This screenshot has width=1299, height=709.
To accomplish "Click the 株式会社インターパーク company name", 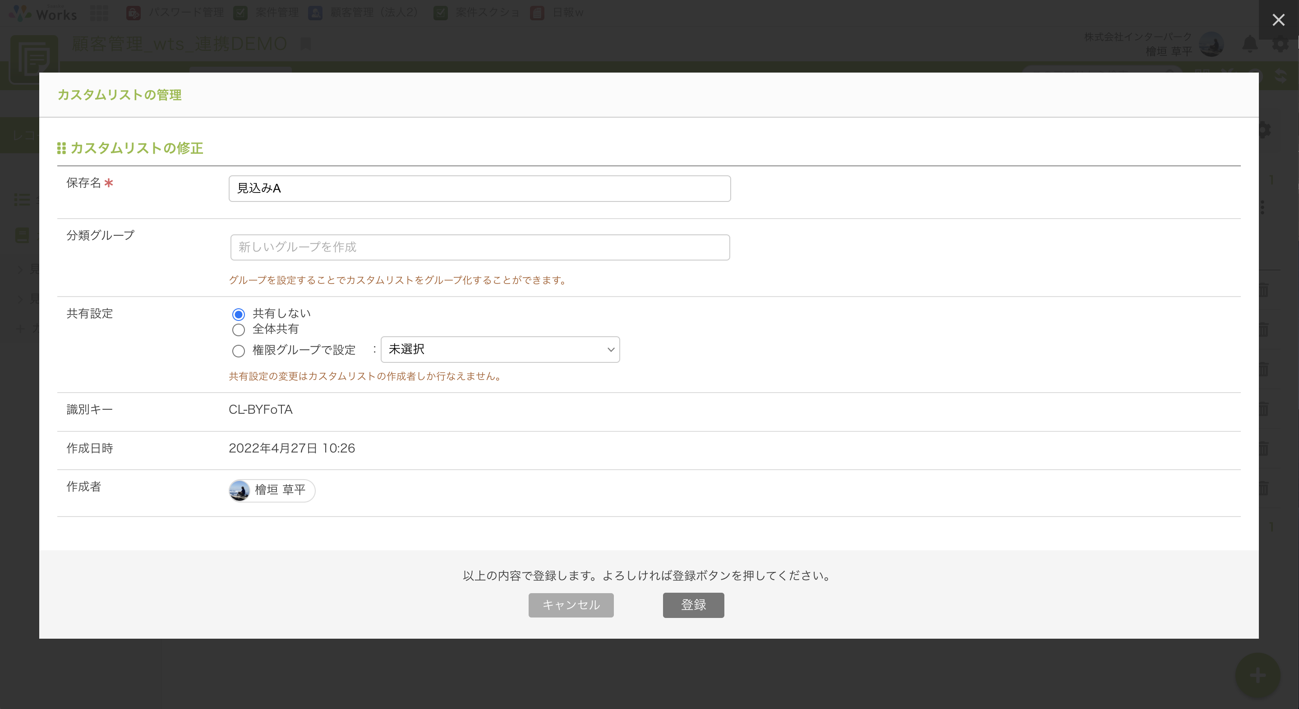I will [1138, 37].
